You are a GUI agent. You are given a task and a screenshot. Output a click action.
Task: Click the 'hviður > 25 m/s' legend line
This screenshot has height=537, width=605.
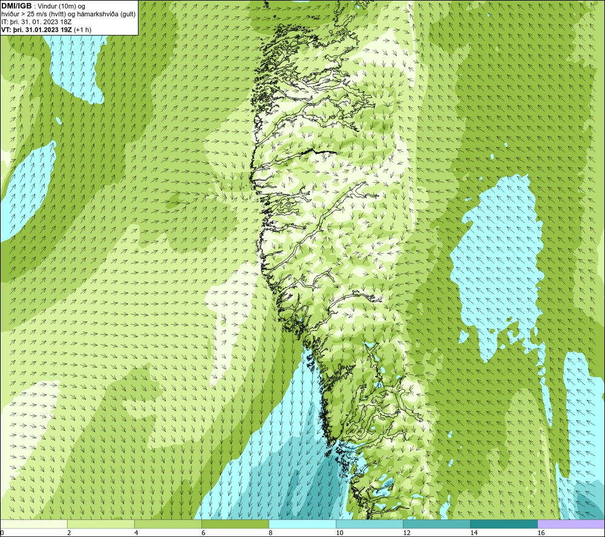(68, 15)
